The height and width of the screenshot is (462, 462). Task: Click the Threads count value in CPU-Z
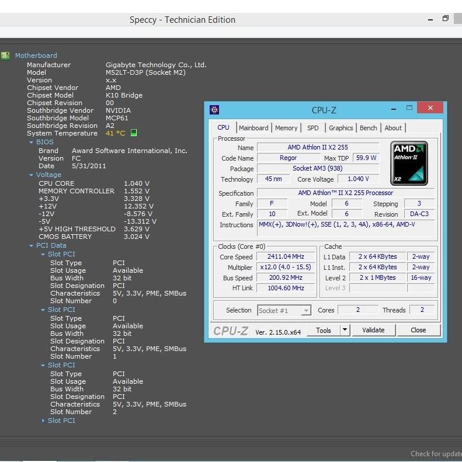(x=422, y=310)
